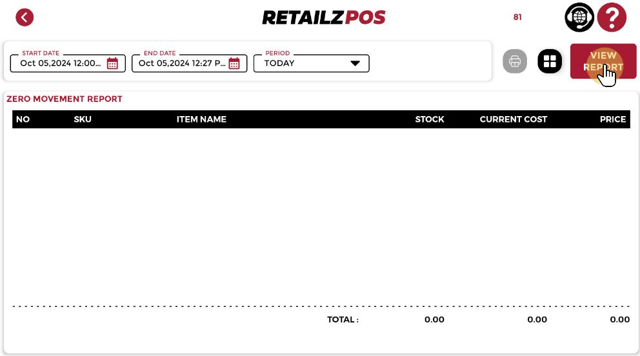
Task: Click the question mark help icon
Action: pyautogui.click(x=612, y=17)
